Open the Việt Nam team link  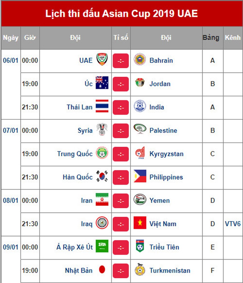point(163,224)
